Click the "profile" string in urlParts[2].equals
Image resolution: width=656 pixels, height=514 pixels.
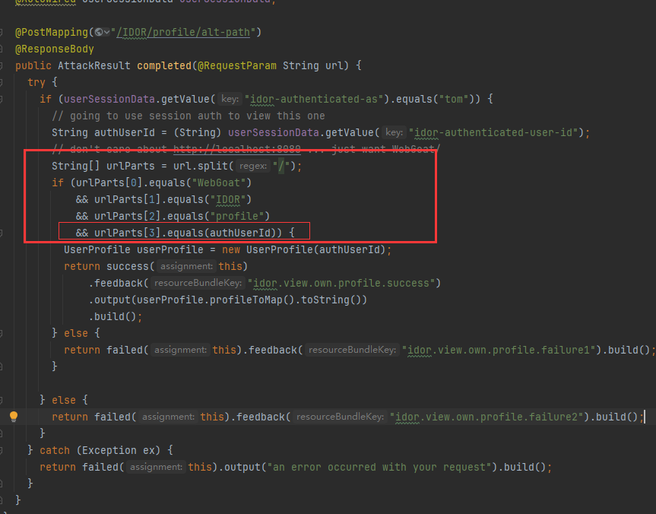237,217
